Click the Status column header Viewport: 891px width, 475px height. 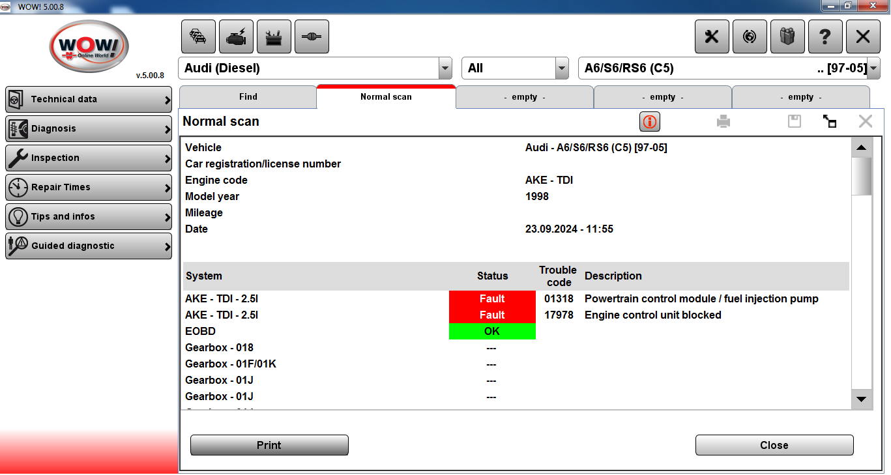pyautogui.click(x=492, y=276)
